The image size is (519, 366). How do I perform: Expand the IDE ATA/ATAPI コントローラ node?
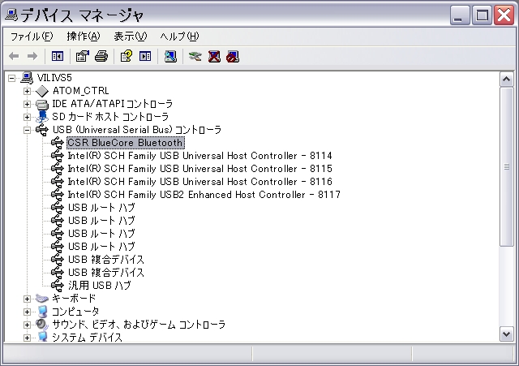[28, 104]
